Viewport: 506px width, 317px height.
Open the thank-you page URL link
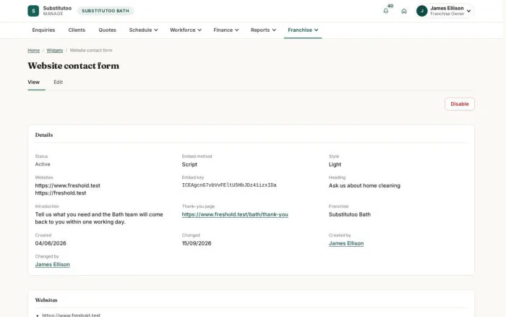point(235,214)
